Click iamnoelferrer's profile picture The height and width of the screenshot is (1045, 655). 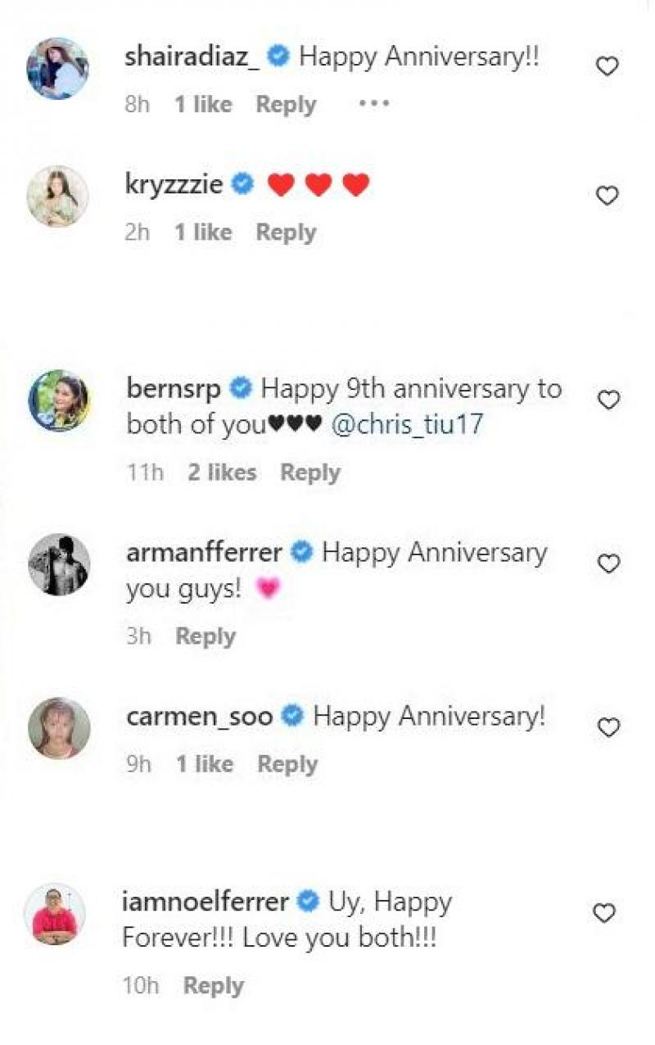click(55, 914)
